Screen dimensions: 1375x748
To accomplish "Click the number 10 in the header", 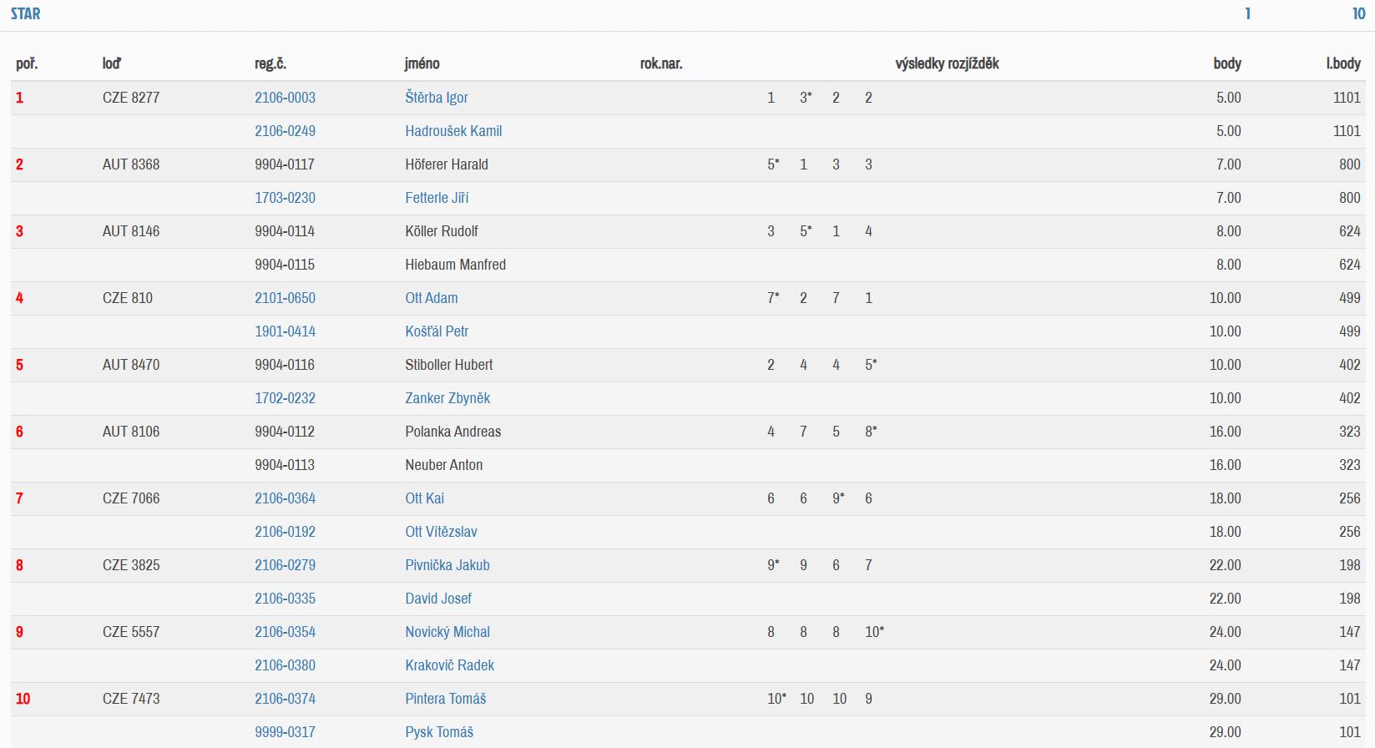I will [x=1358, y=13].
